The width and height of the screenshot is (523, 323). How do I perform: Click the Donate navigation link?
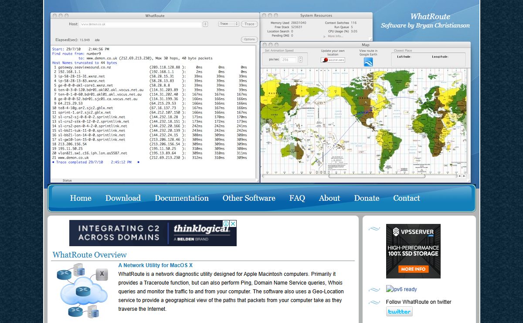367,198
